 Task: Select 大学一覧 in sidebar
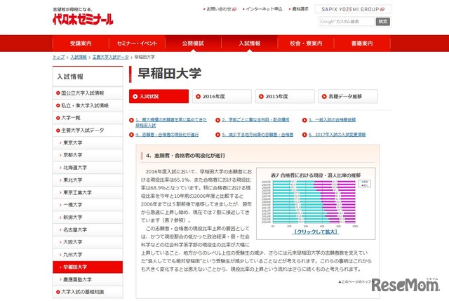(88, 118)
